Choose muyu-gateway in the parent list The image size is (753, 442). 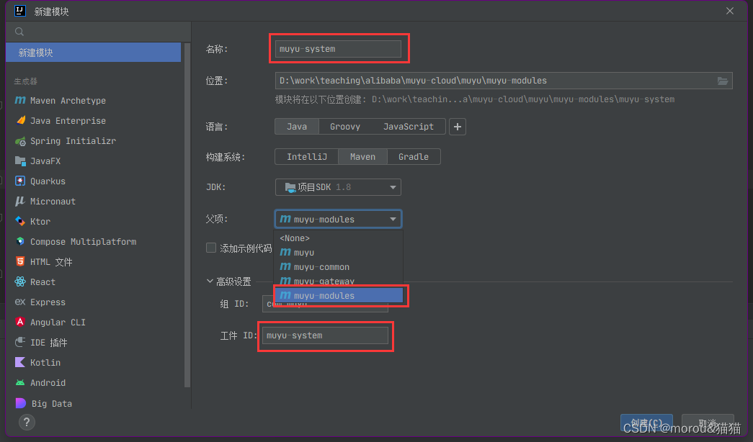[338, 281]
